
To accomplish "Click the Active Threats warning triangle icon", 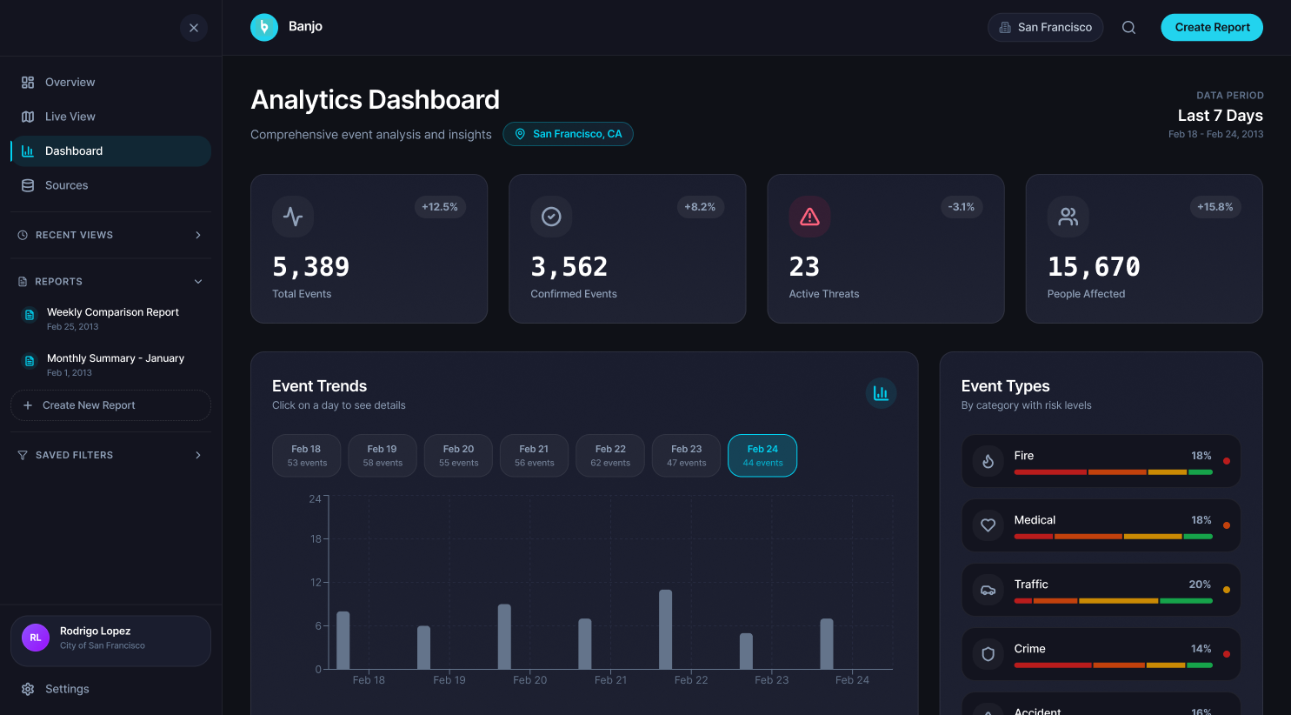I will click(x=809, y=217).
